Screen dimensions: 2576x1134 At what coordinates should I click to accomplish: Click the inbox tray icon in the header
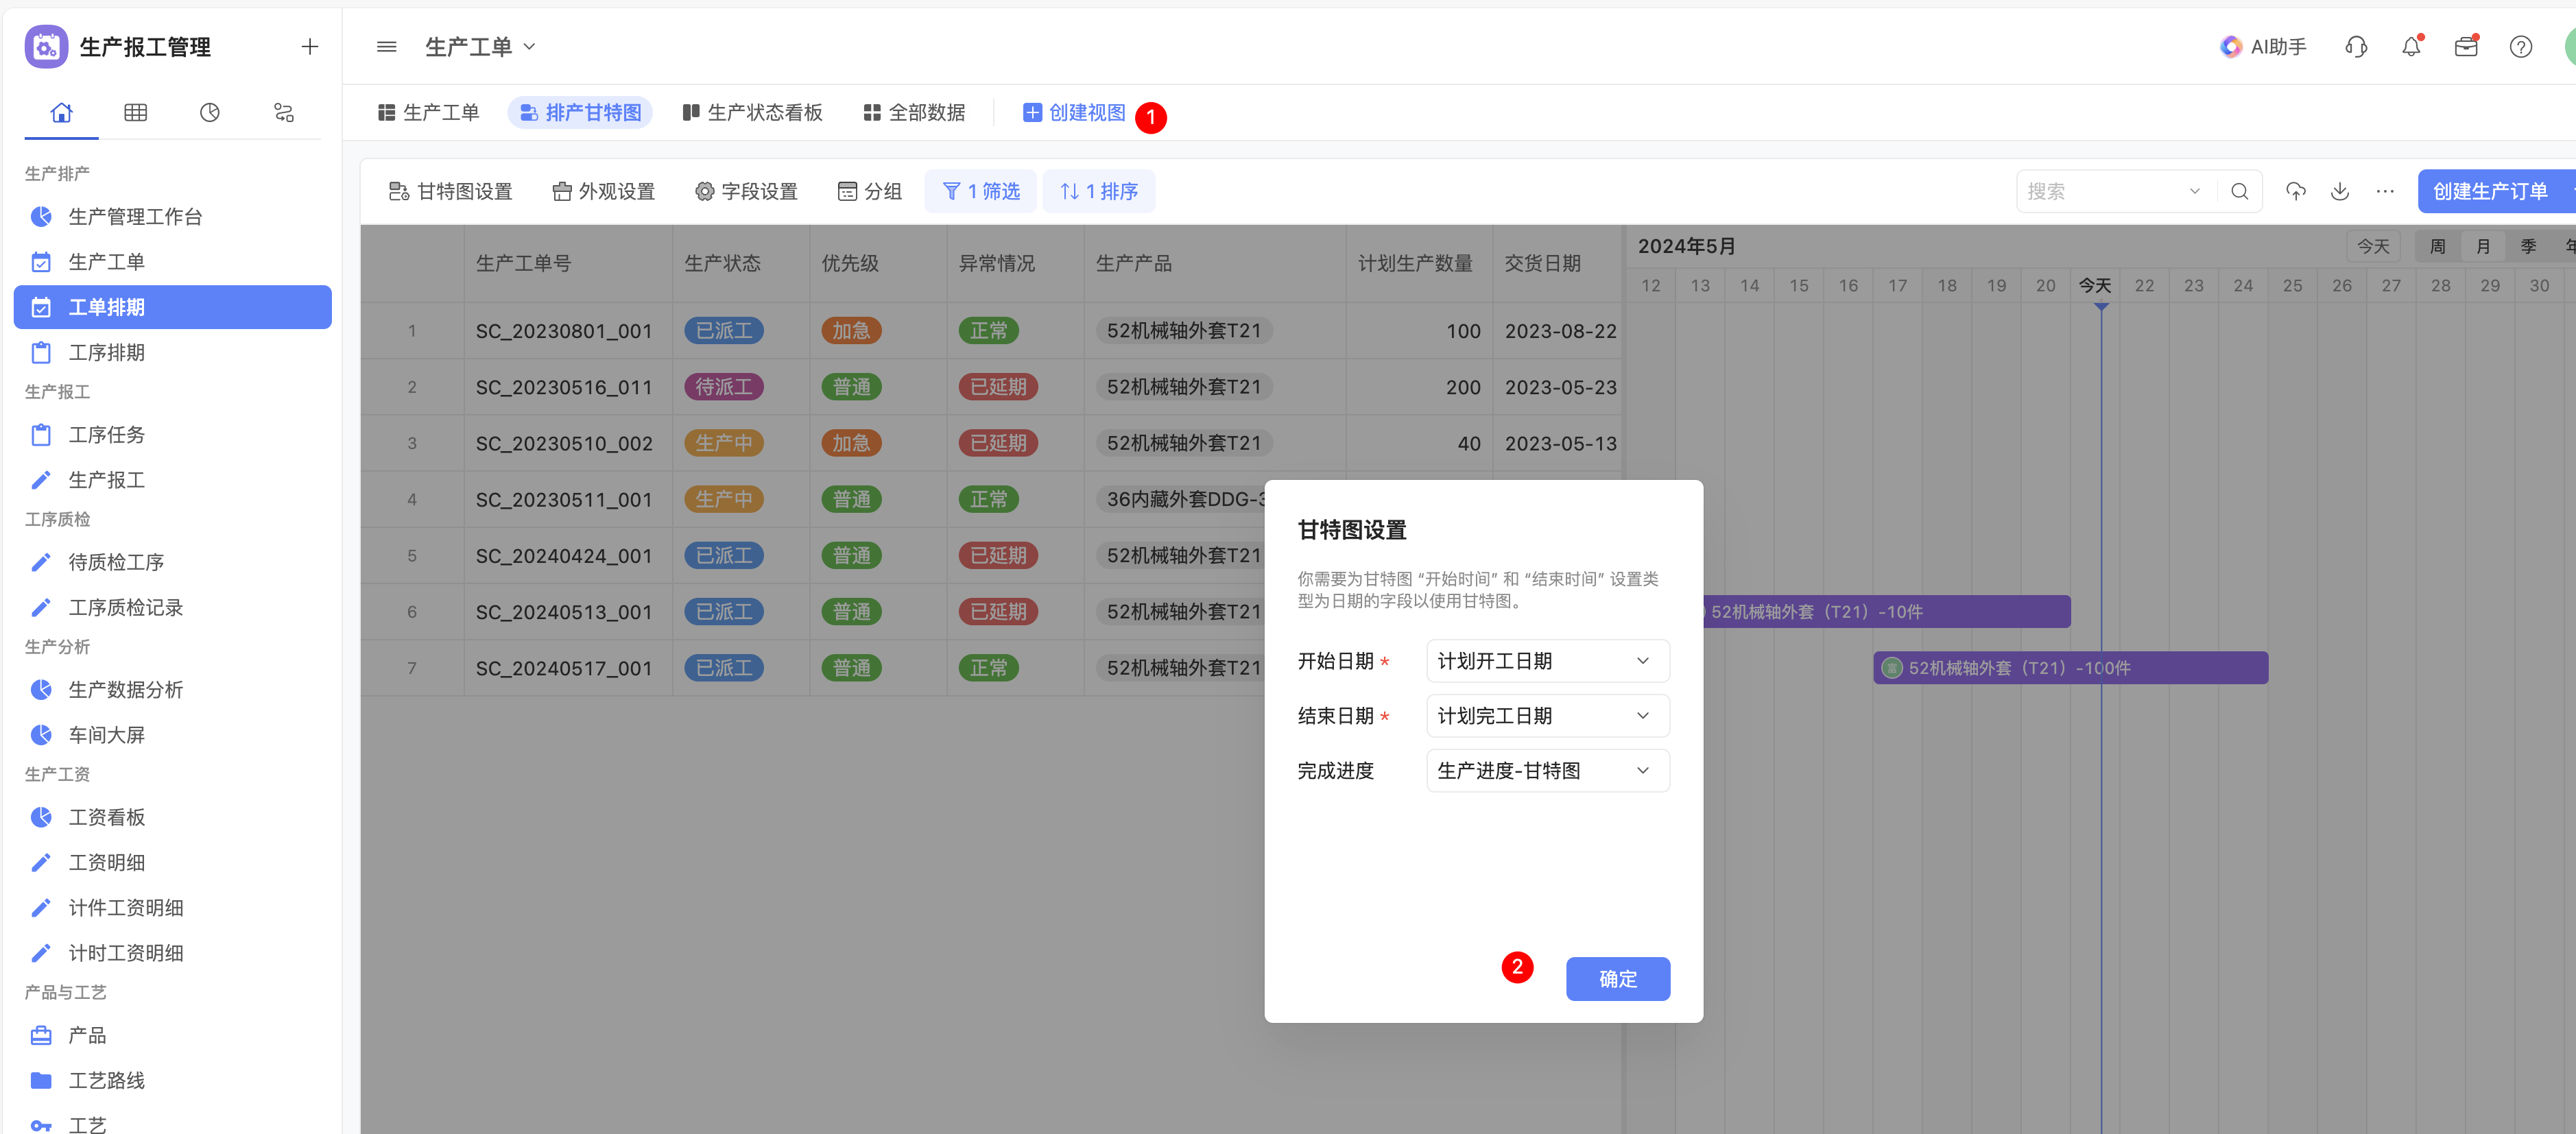(2466, 46)
